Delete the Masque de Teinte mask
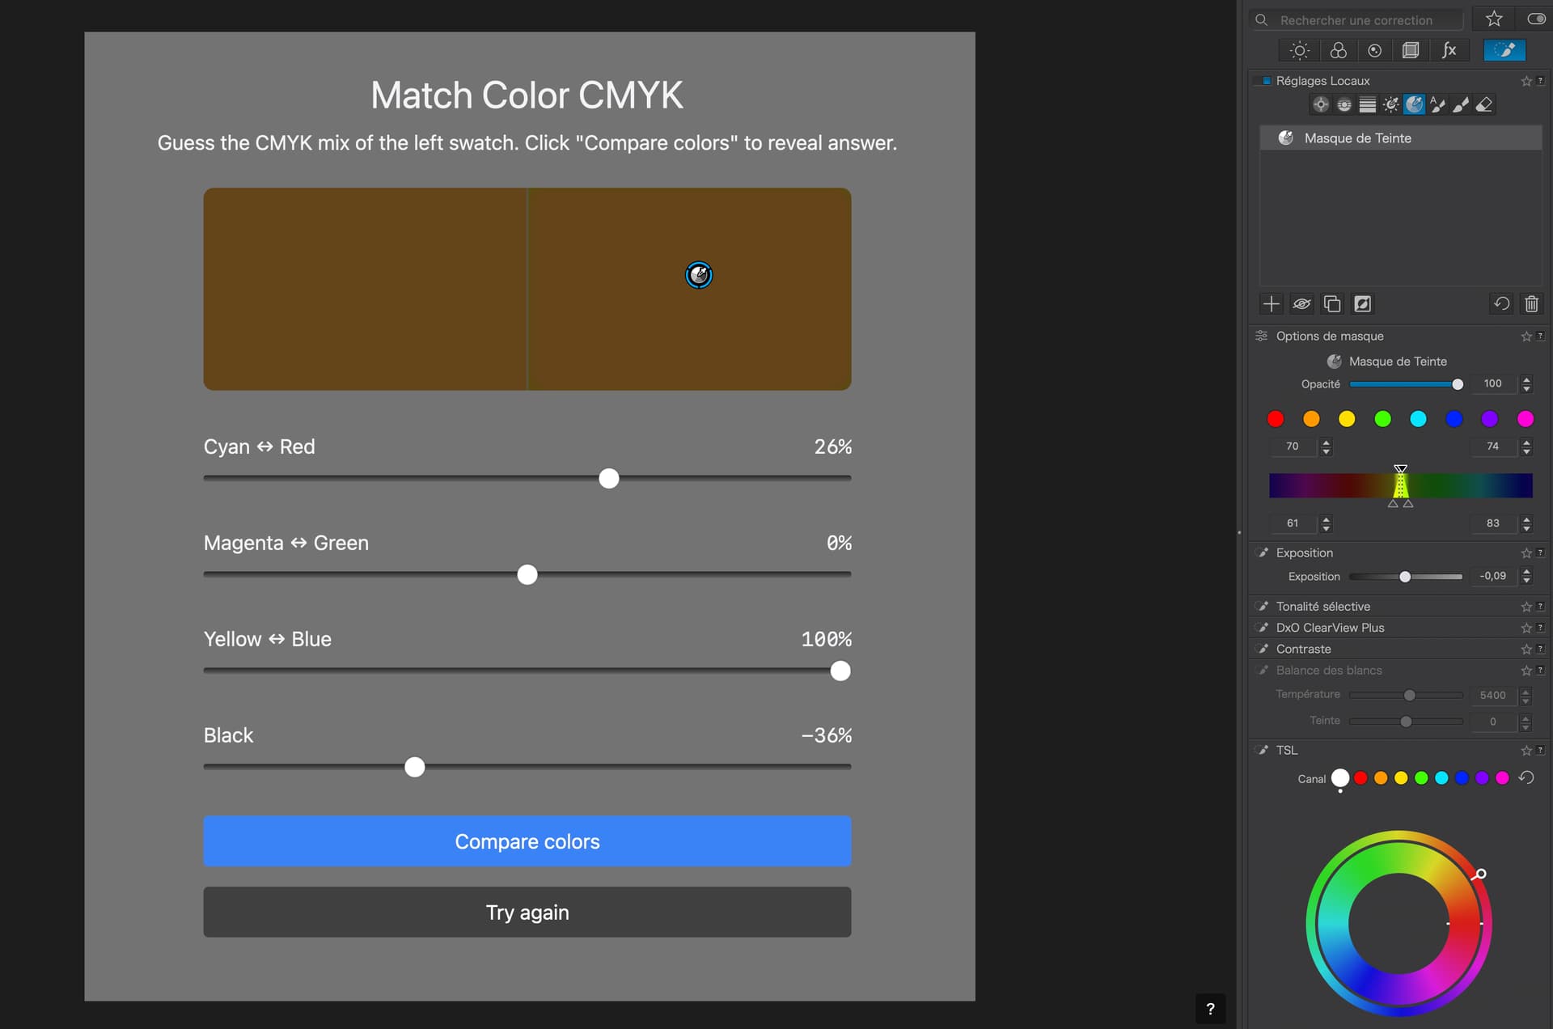1553x1029 pixels. coord(1530,304)
